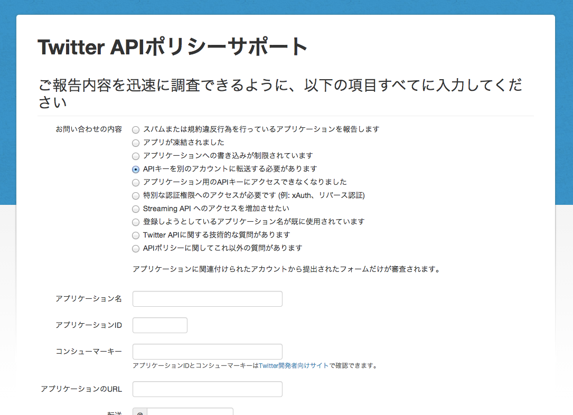Select the application name already in use option
The image size is (573, 415).
click(x=136, y=222)
